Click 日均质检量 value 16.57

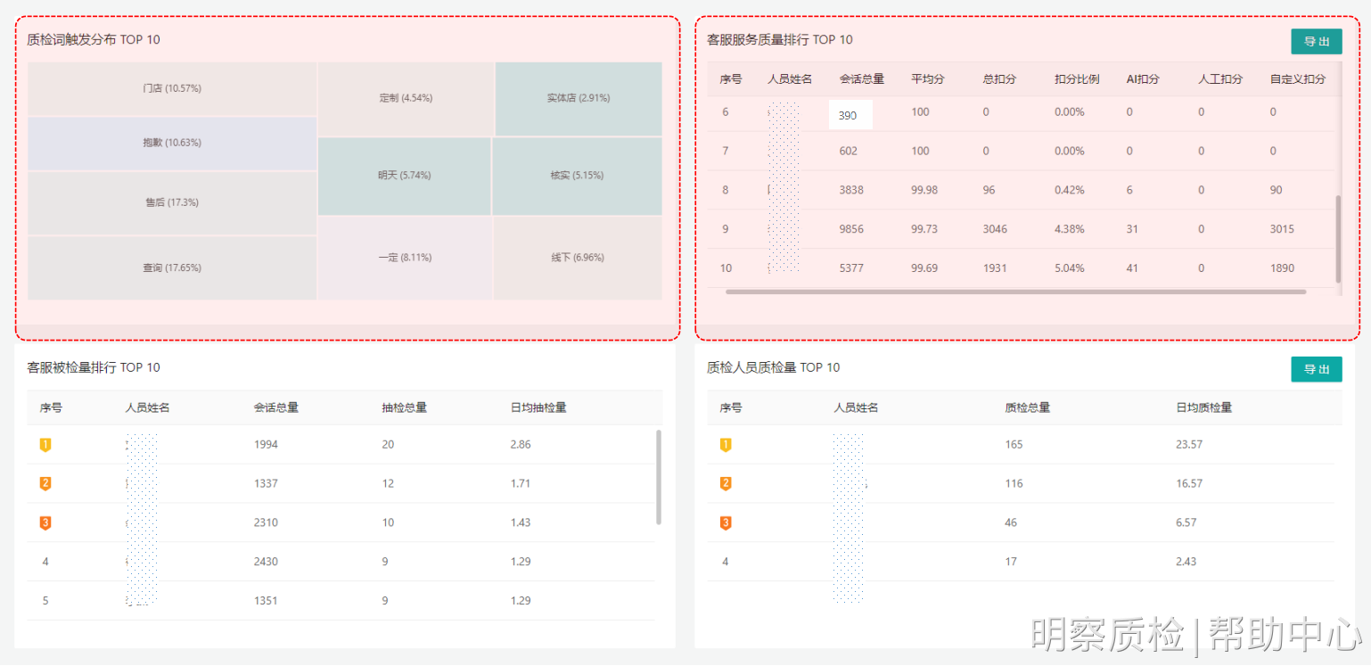point(1189,484)
